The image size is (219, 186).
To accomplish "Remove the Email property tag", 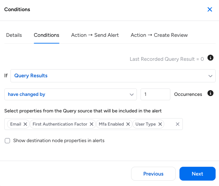I will point(25,124).
